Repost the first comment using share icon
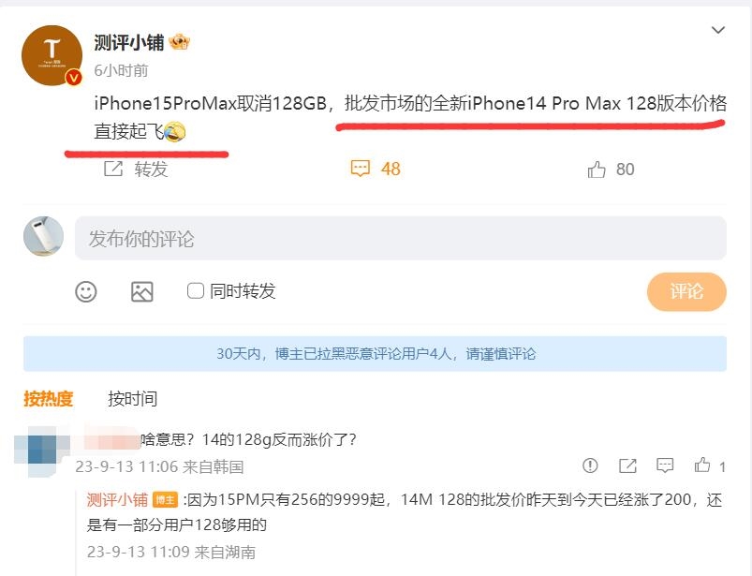Screen dimensions: 752x576 (x=627, y=465)
